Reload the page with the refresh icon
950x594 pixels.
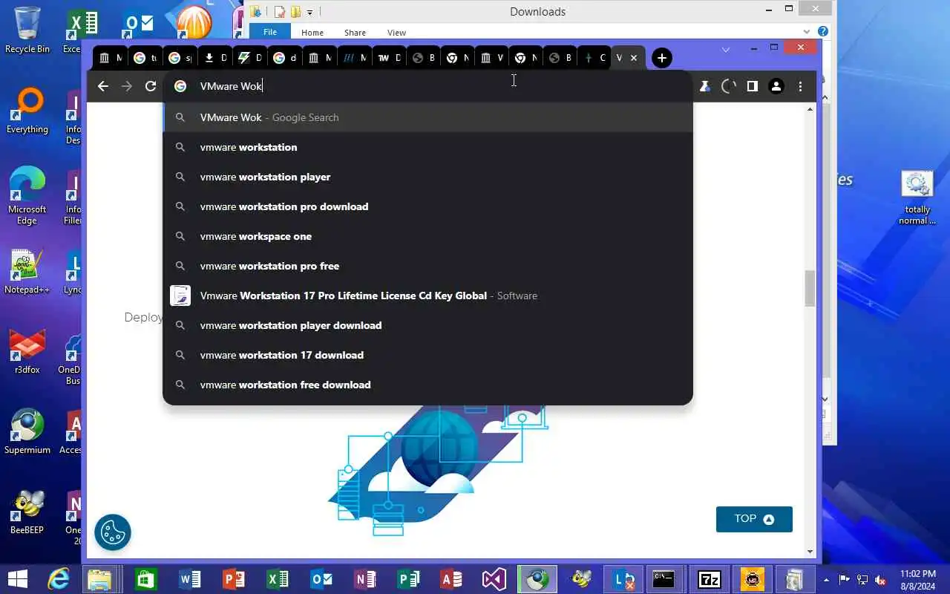click(151, 86)
